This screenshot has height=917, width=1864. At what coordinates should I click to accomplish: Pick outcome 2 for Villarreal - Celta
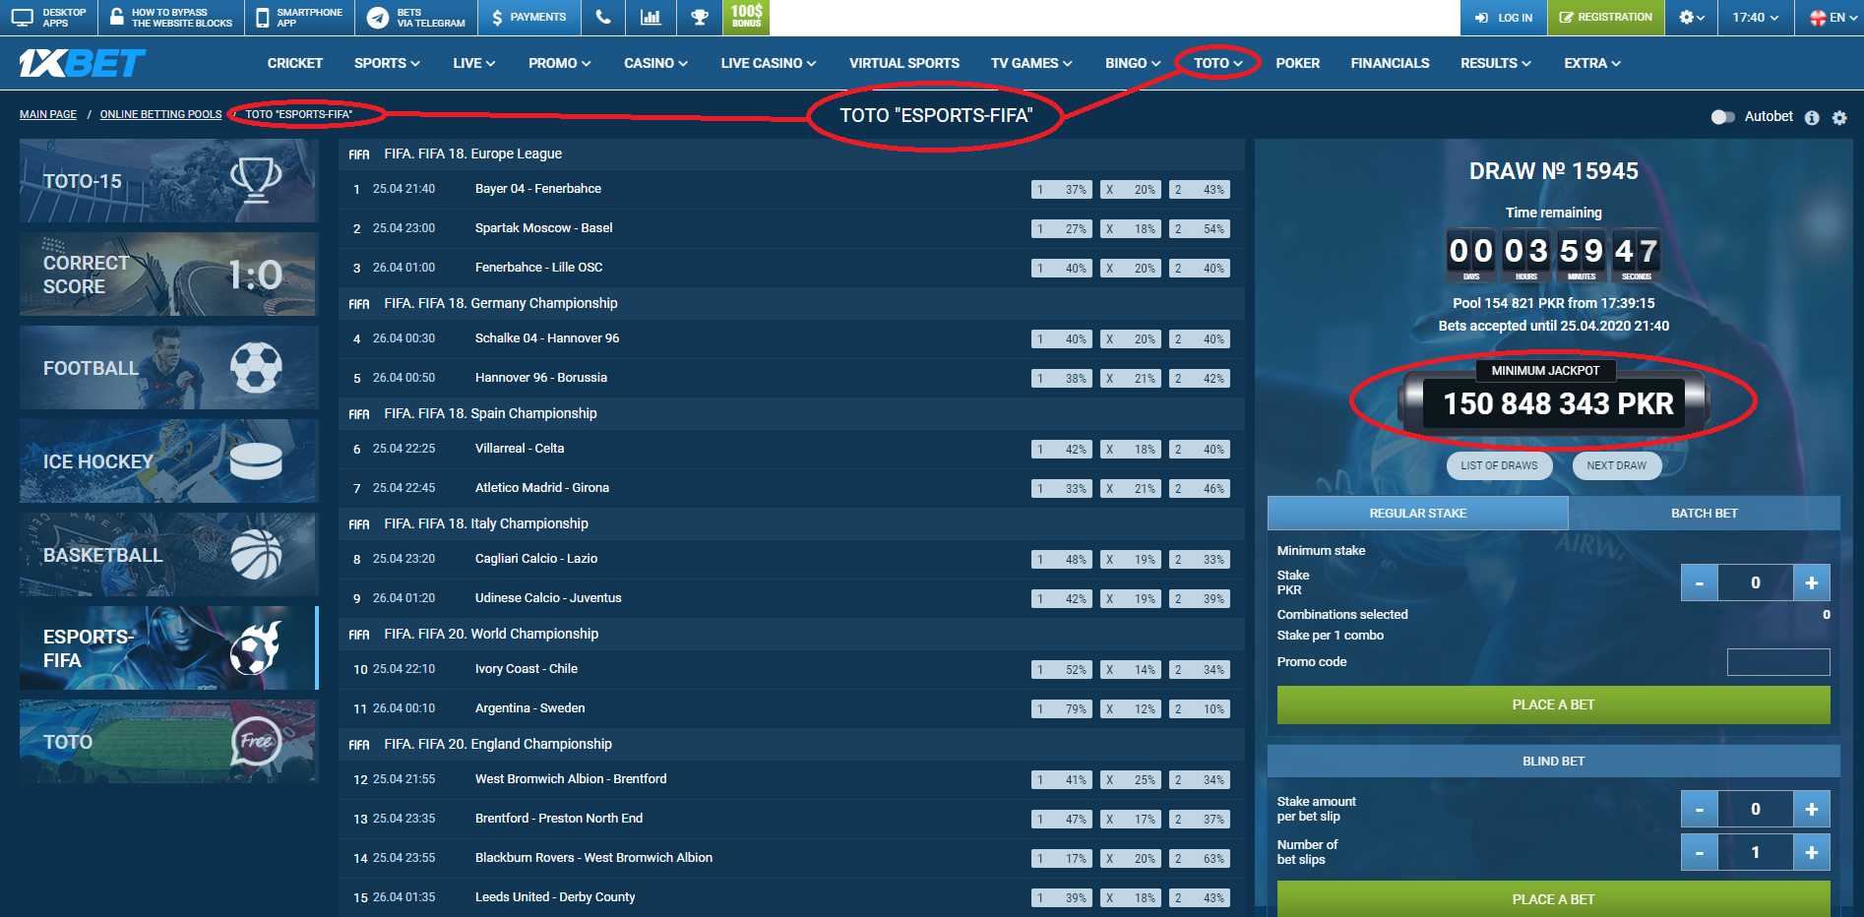click(1199, 449)
